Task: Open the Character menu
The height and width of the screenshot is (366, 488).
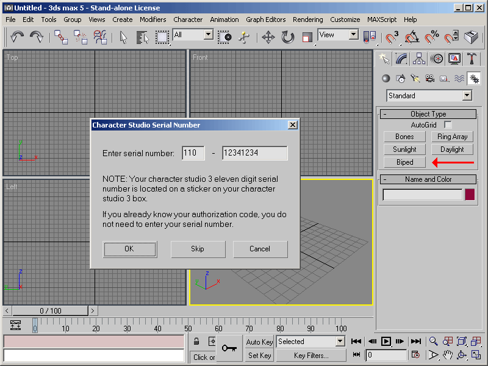Action: click(188, 20)
